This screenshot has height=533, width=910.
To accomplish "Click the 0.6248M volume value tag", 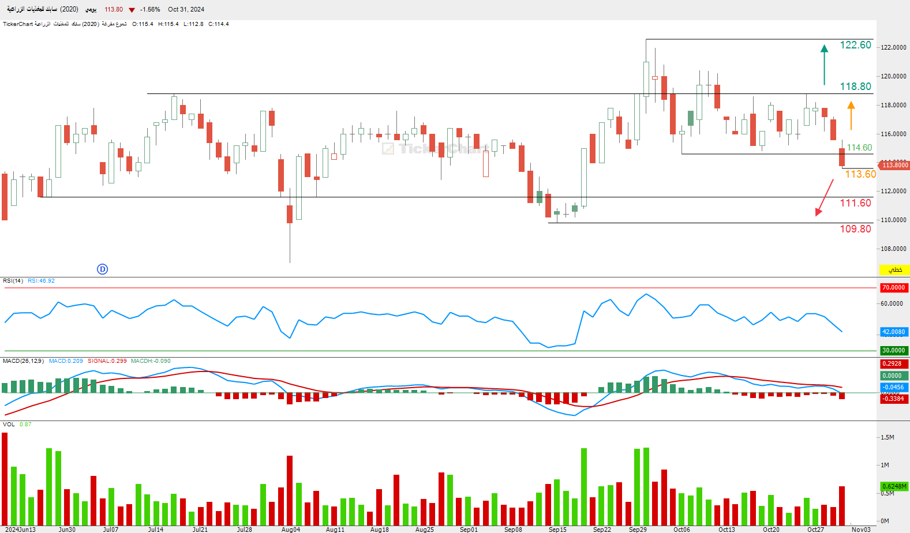I will [x=894, y=486].
